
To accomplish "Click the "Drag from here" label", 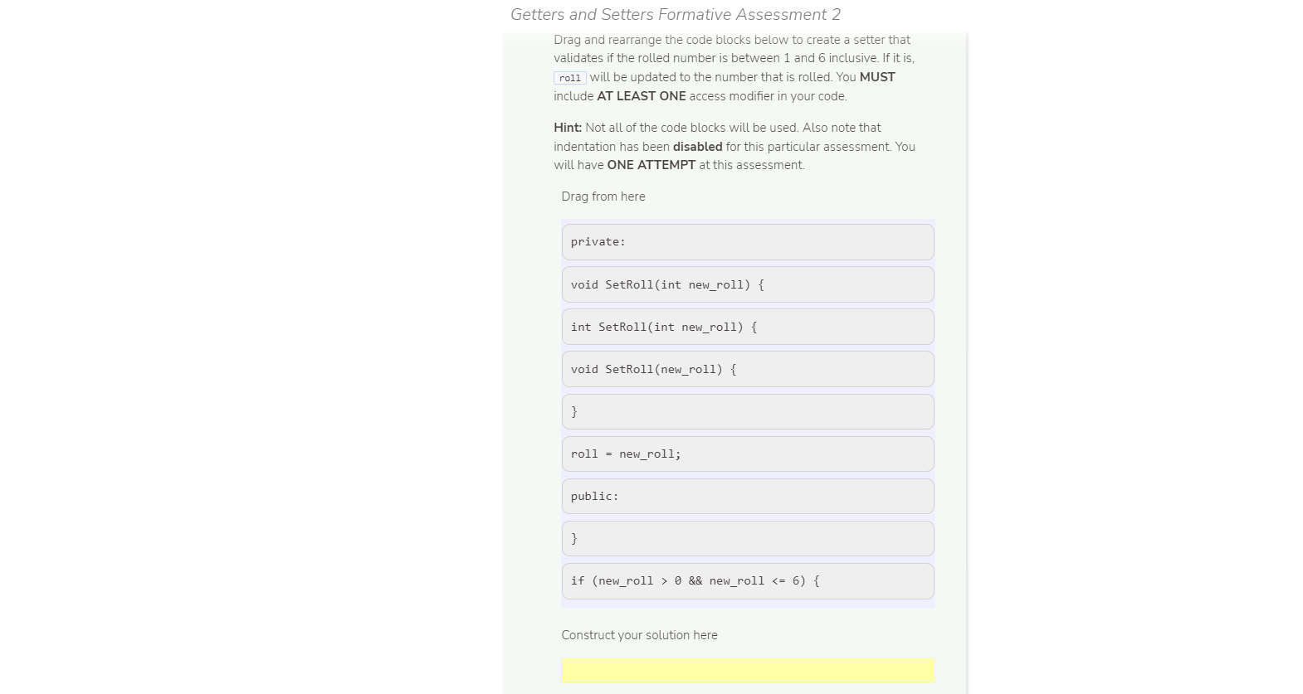I will click(x=603, y=196).
